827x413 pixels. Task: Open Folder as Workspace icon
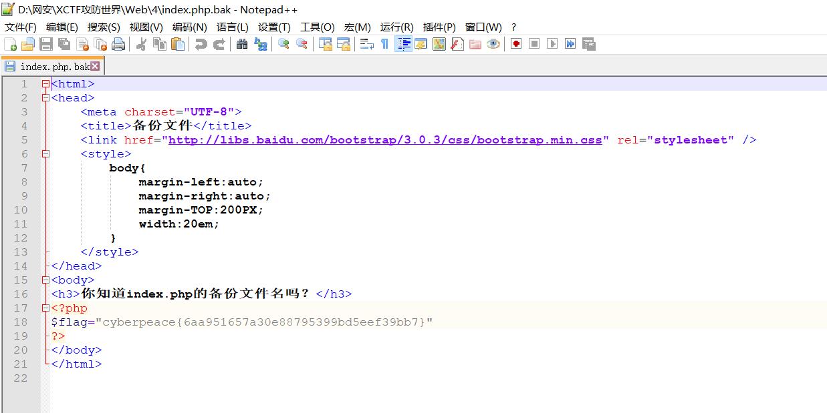pyautogui.click(x=475, y=44)
